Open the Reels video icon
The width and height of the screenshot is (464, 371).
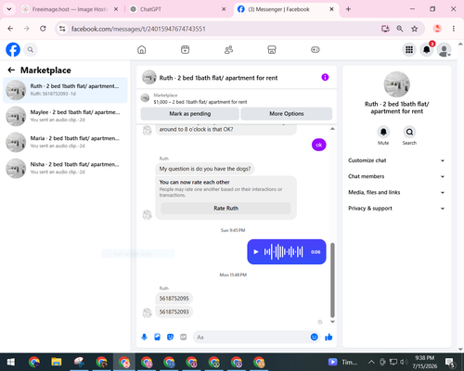click(x=185, y=49)
